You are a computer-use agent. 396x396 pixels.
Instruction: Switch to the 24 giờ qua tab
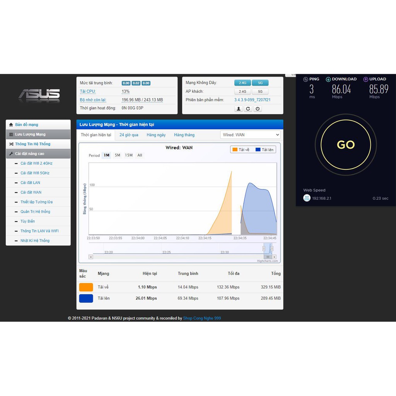click(x=129, y=135)
